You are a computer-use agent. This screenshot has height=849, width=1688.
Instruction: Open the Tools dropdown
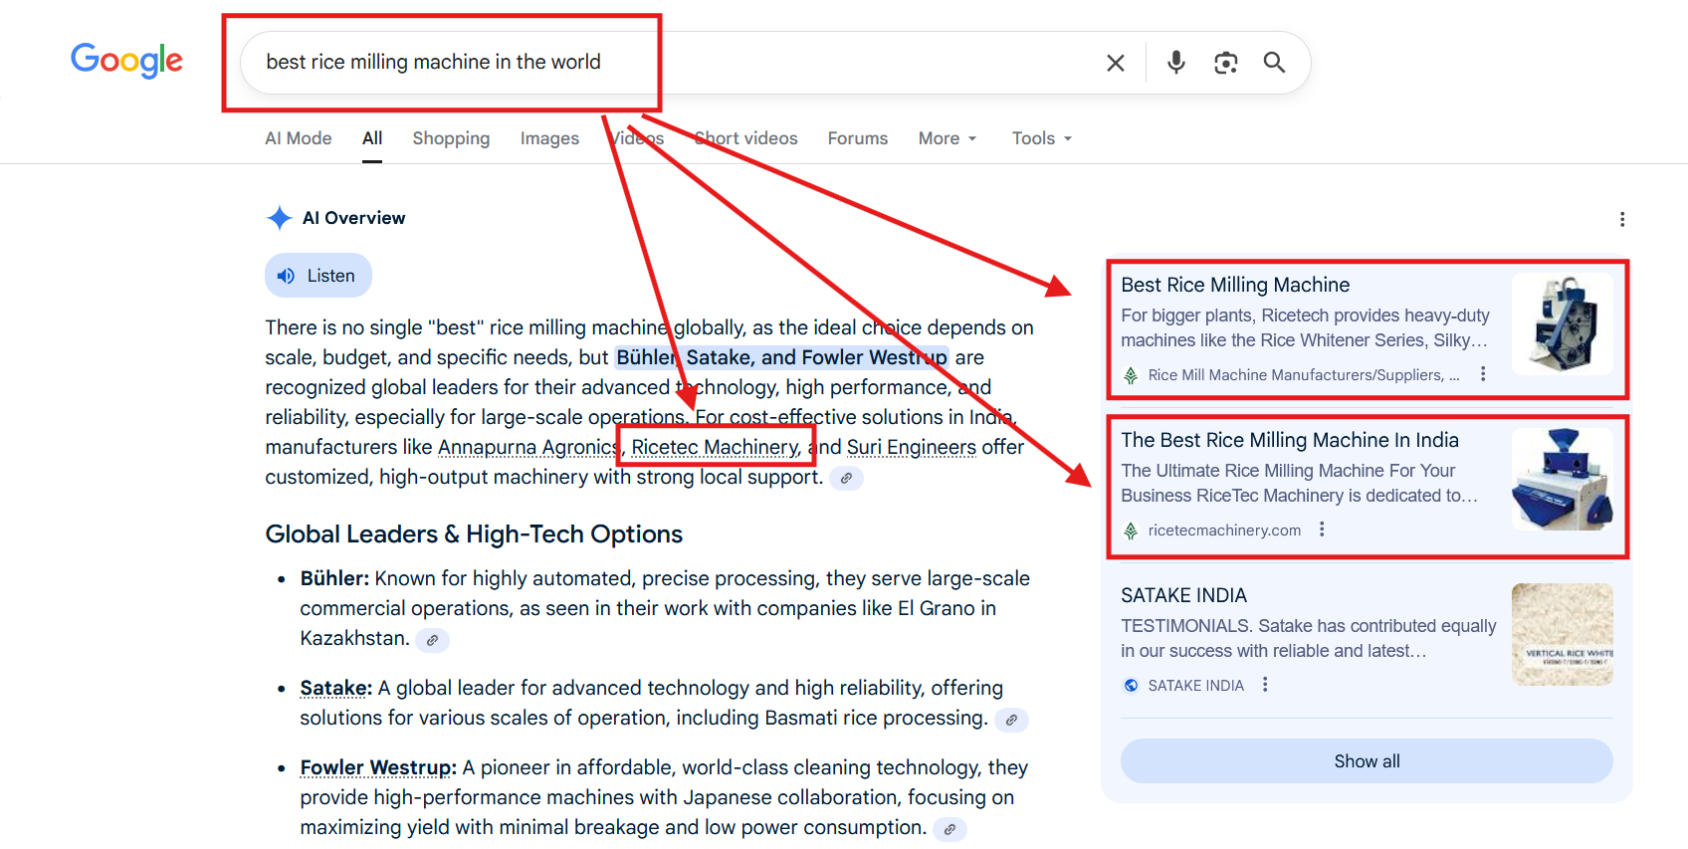click(x=1041, y=138)
